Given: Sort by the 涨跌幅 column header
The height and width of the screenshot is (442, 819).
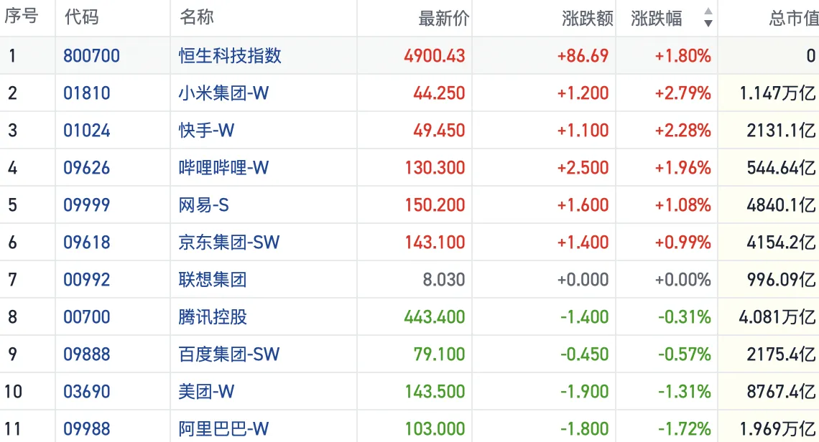Looking at the screenshot, I should click(657, 19).
